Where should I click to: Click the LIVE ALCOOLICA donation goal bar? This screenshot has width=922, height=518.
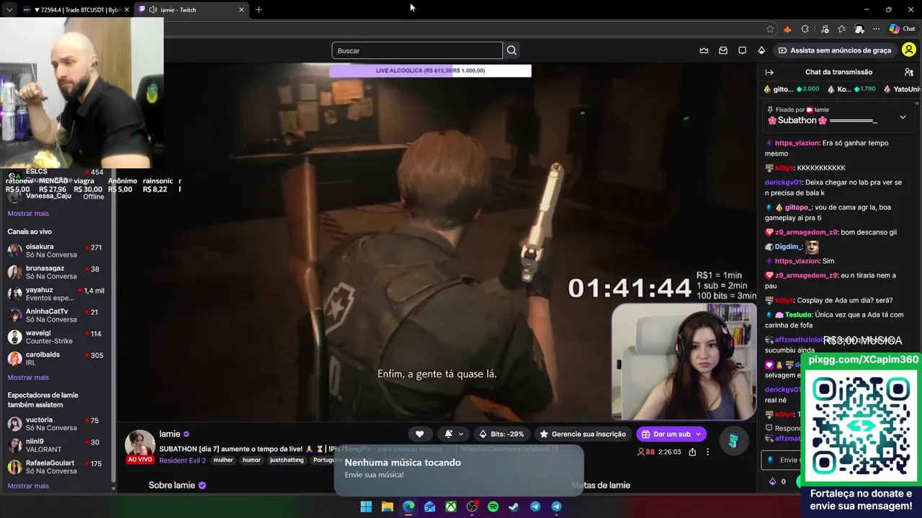[x=431, y=71]
